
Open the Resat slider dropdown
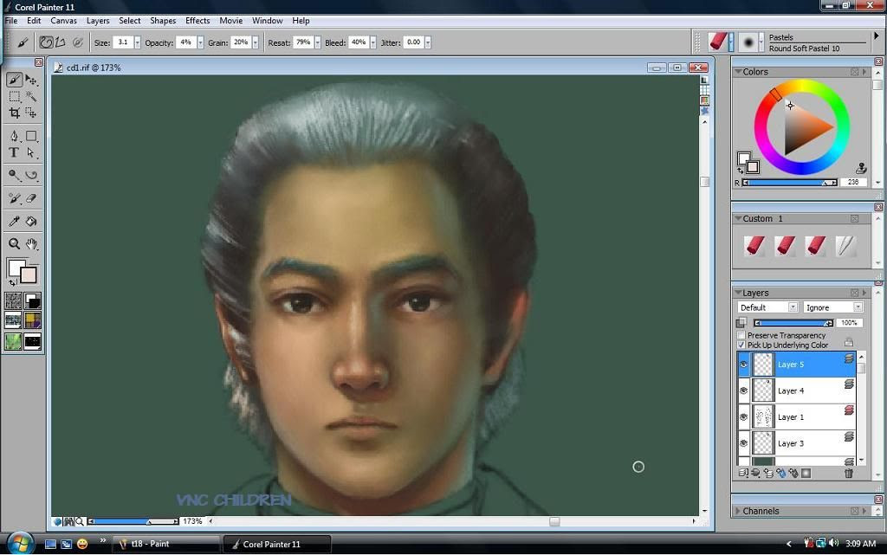coord(317,42)
